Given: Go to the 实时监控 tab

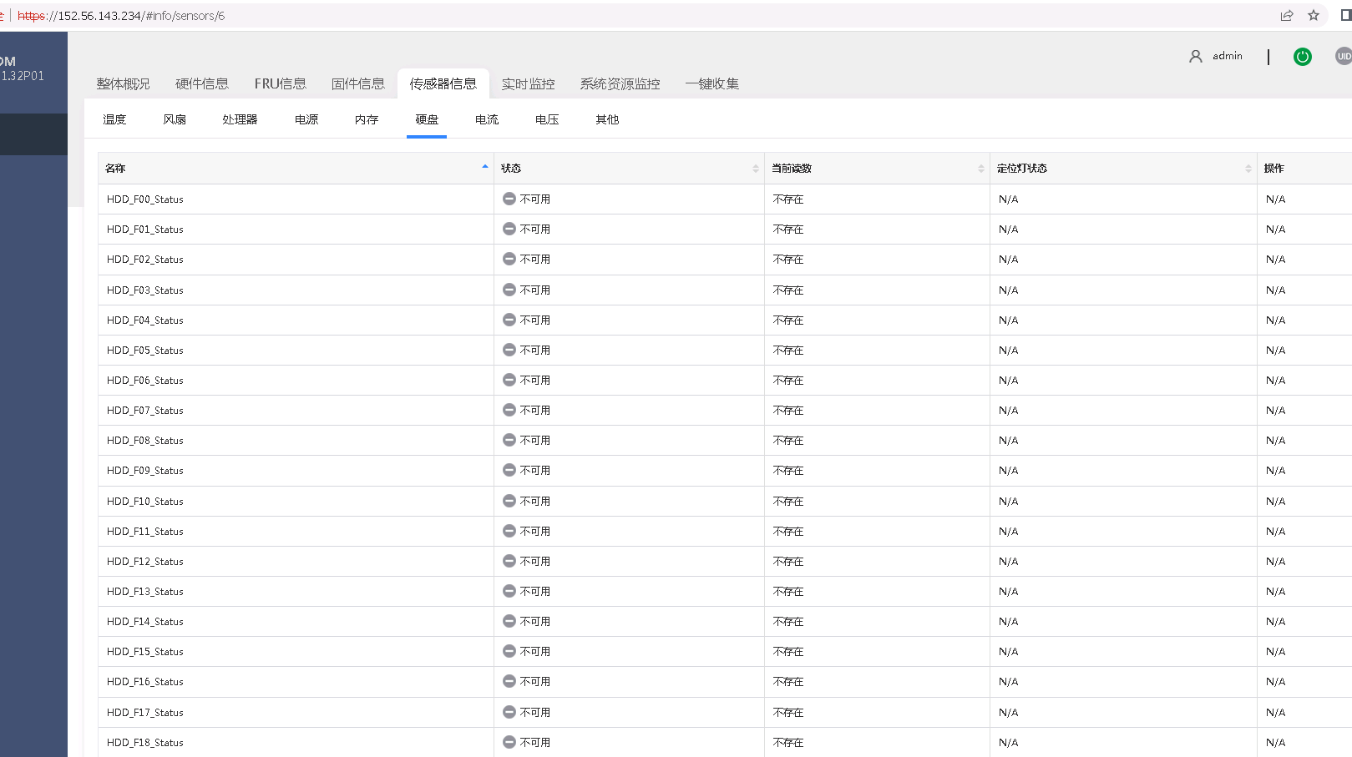Looking at the screenshot, I should 528,83.
